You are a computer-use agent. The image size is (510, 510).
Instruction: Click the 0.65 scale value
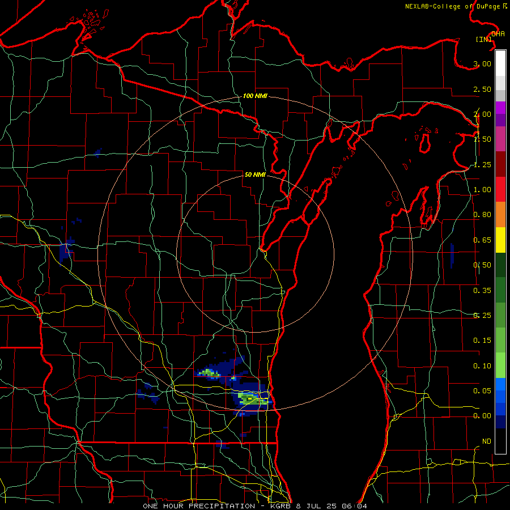482,240
